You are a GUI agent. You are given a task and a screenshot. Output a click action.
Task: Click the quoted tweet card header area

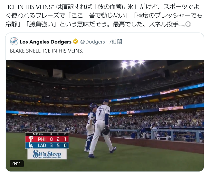point(105,42)
